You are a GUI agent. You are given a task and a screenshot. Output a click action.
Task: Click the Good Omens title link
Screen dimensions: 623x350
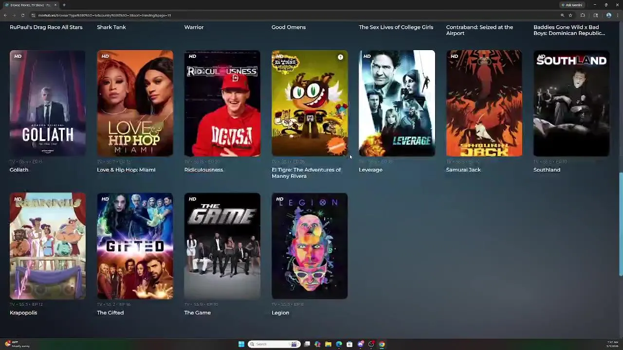click(289, 27)
